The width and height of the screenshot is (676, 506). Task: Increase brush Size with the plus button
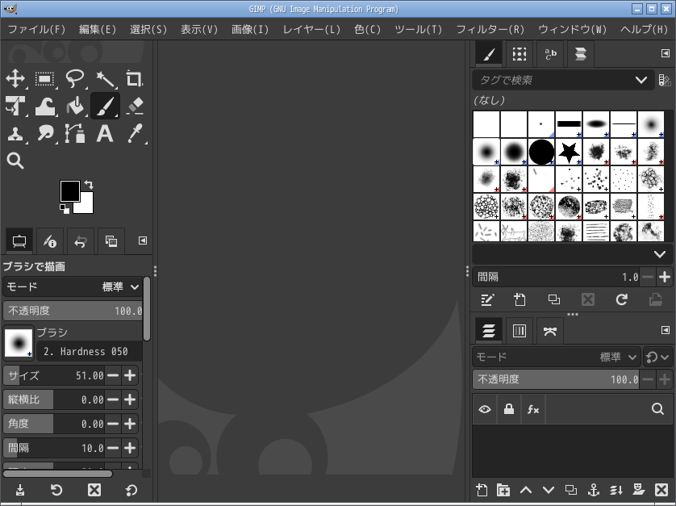pyautogui.click(x=130, y=376)
